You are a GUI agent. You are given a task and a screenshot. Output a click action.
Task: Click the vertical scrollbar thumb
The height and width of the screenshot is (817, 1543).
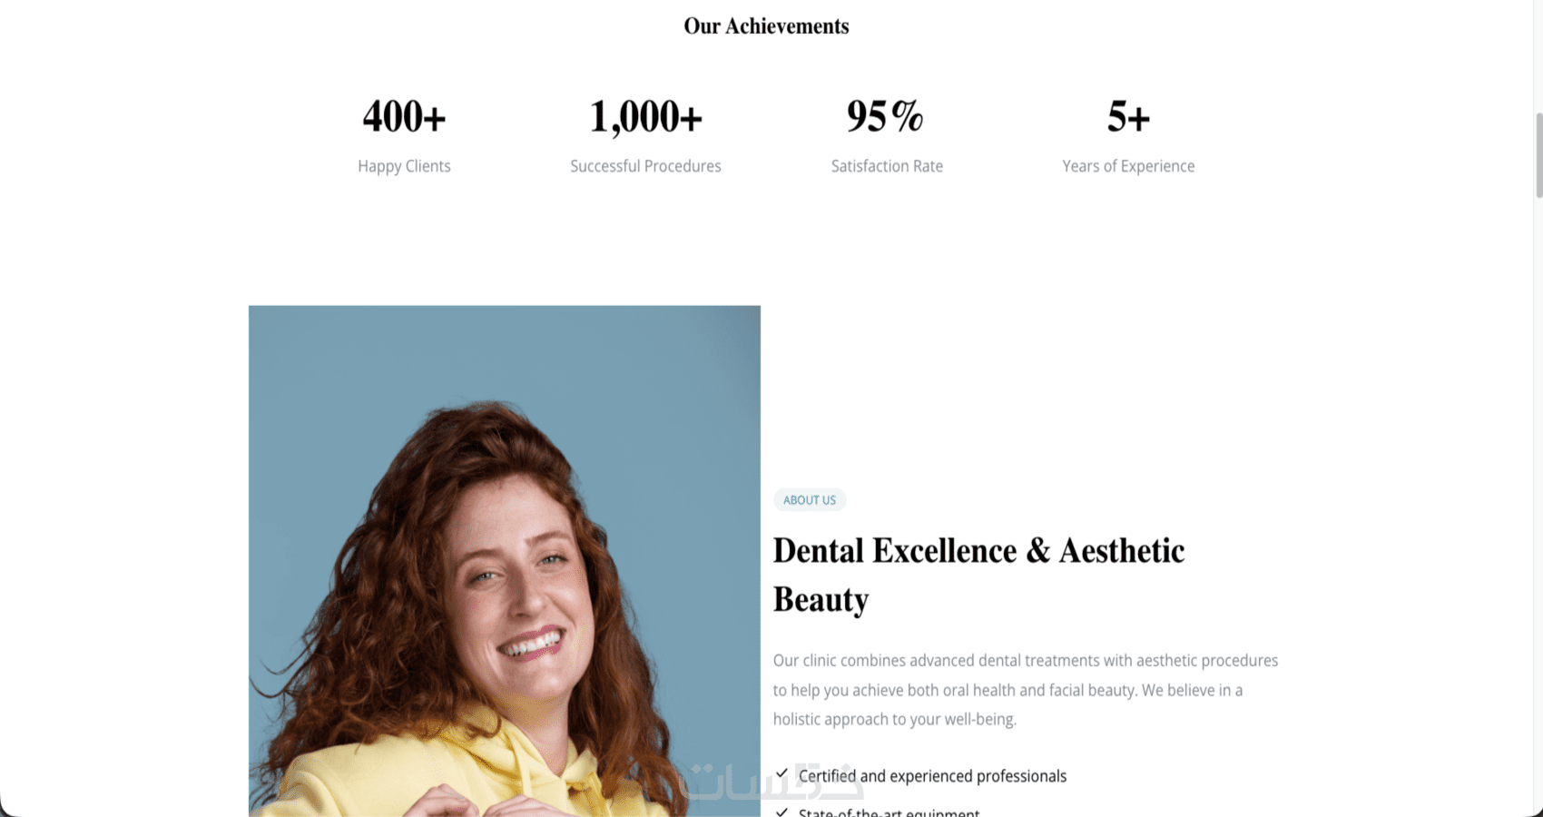(1538, 155)
